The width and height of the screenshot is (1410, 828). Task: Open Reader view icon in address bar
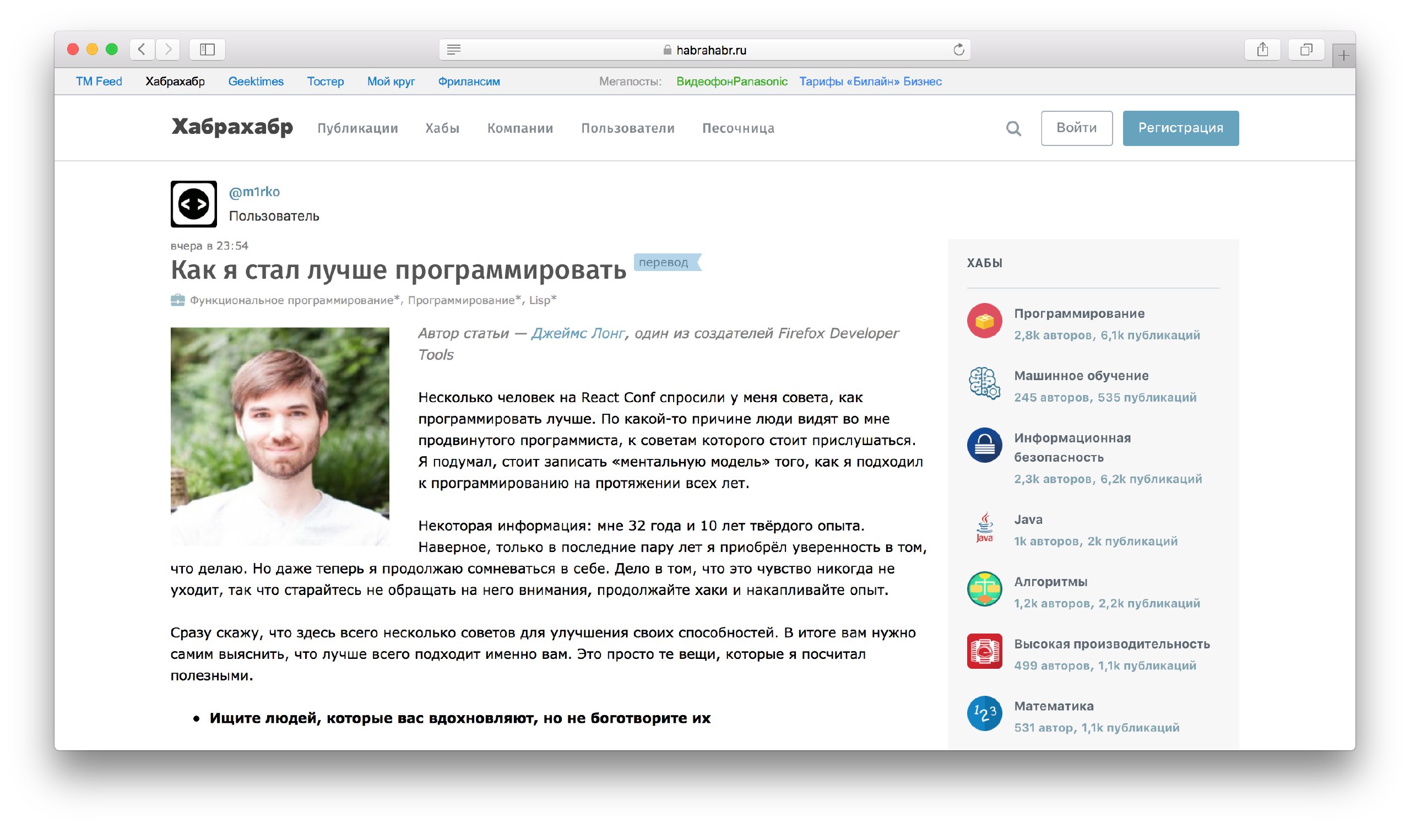click(x=454, y=50)
